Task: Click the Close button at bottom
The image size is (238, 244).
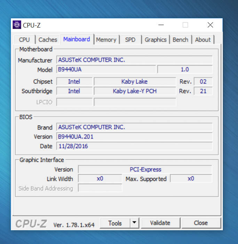Action: coord(201,223)
